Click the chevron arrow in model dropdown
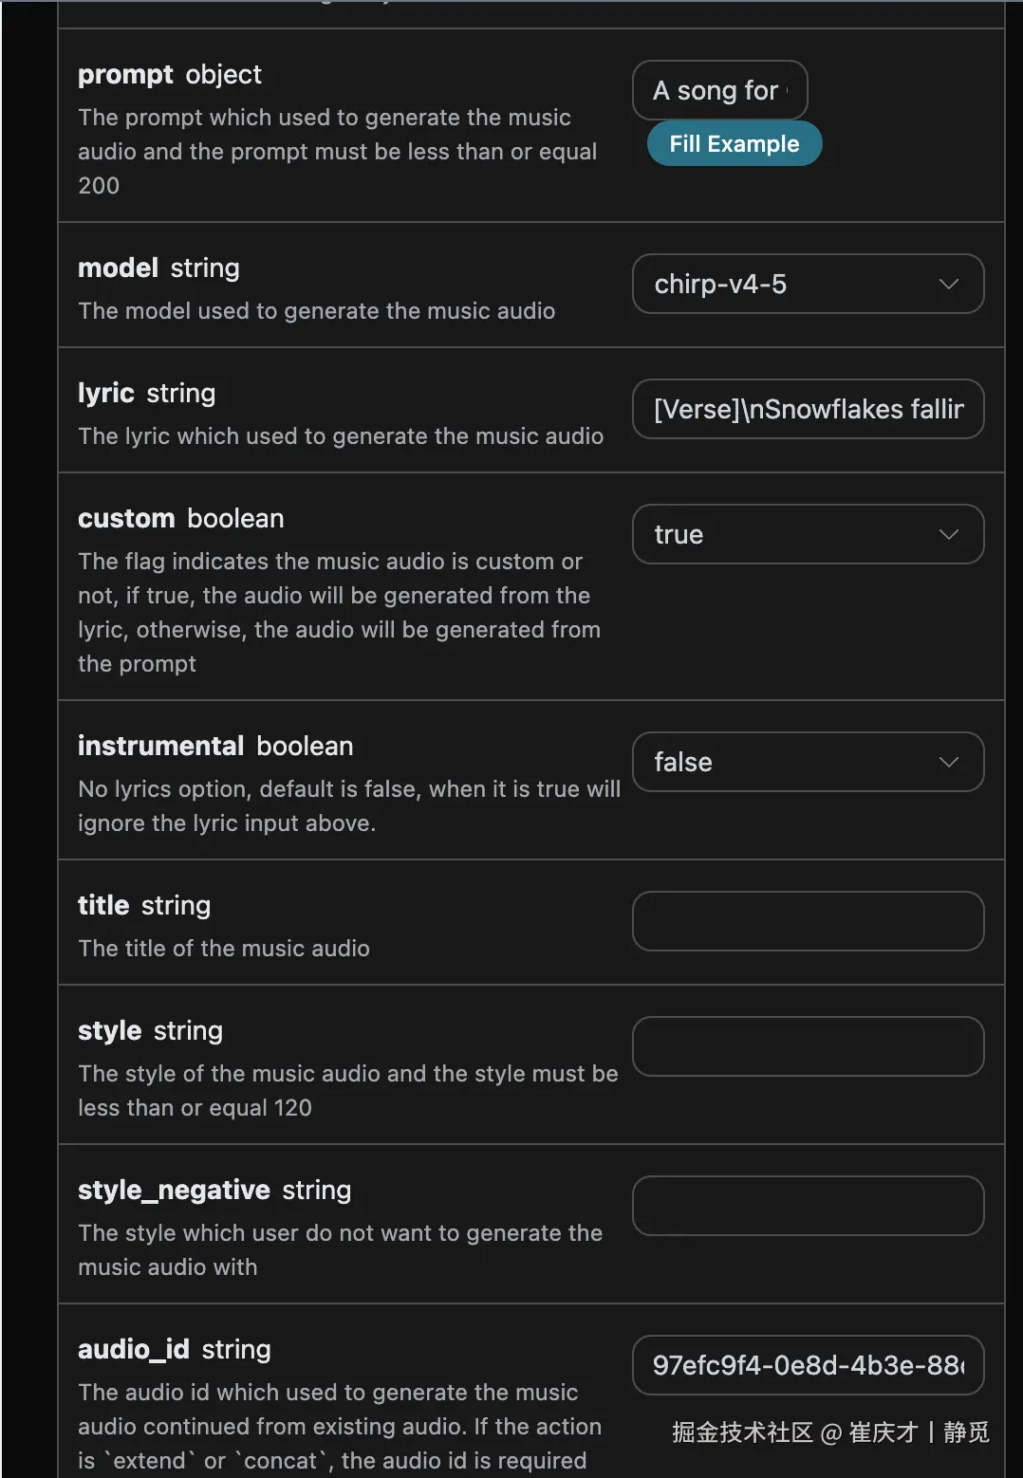This screenshot has width=1023, height=1478. pos(948,284)
